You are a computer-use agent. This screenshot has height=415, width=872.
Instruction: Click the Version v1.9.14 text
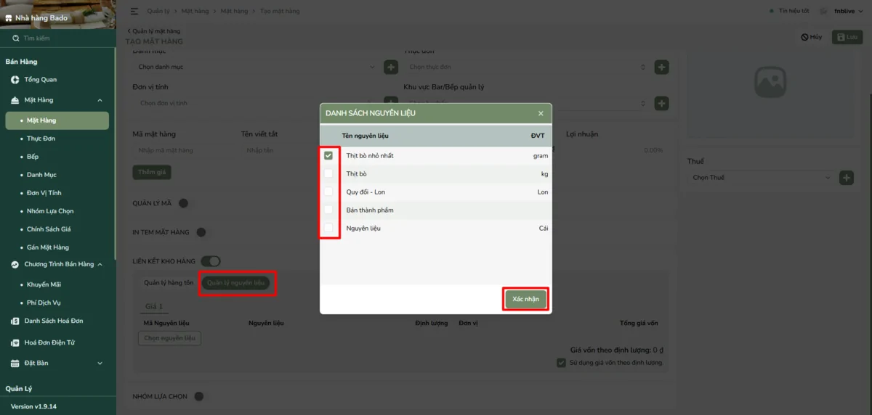[x=33, y=406]
